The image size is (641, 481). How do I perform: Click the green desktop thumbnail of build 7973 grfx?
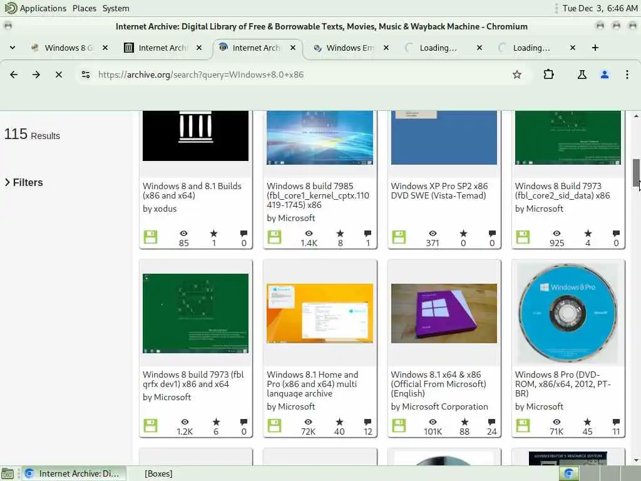click(x=195, y=313)
